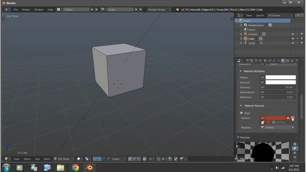Image resolution: width=306 pixels, height=172 pixels.
Task: Clear the UVMap mapping with X button
Action: (293, 128)
